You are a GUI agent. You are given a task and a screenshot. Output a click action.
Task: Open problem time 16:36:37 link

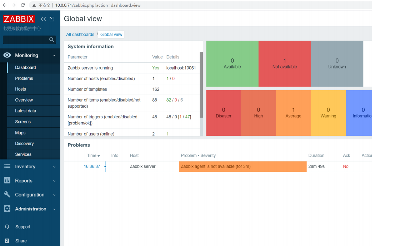click(x=92, y=166)
